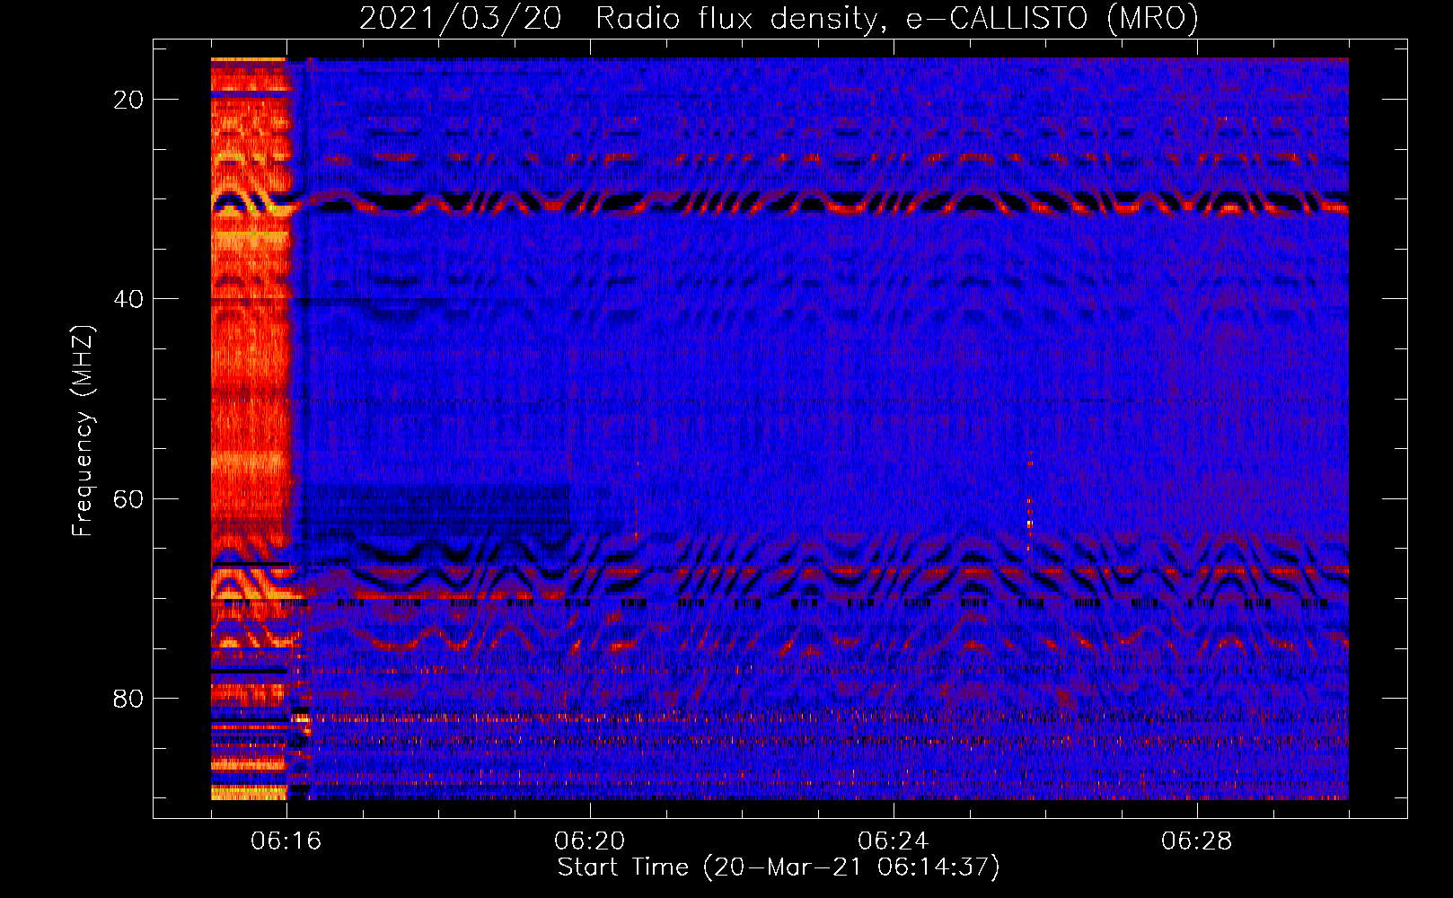Click the '20' frequency axis label
Viewport: 1453px width, 898px height.
(129, 100)
